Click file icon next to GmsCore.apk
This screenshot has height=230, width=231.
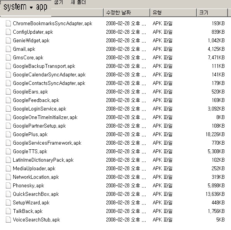click(x=8, y=57)
